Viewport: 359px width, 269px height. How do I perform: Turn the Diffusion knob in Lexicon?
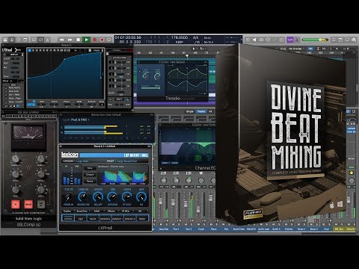point(112,197)
